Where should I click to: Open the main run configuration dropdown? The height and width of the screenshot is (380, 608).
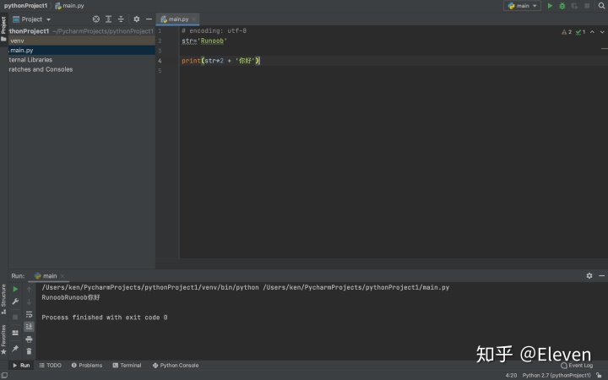click(x=523, y=6)
